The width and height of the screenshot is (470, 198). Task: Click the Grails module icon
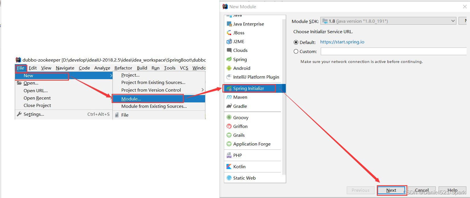[229, 135]
